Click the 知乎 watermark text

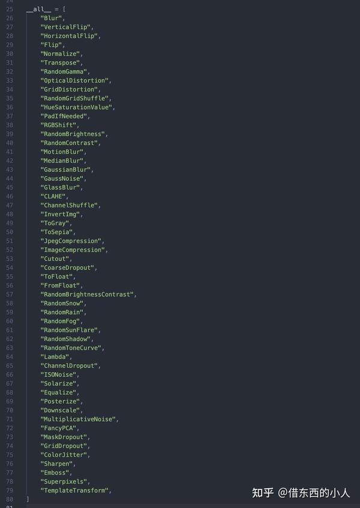263,493
